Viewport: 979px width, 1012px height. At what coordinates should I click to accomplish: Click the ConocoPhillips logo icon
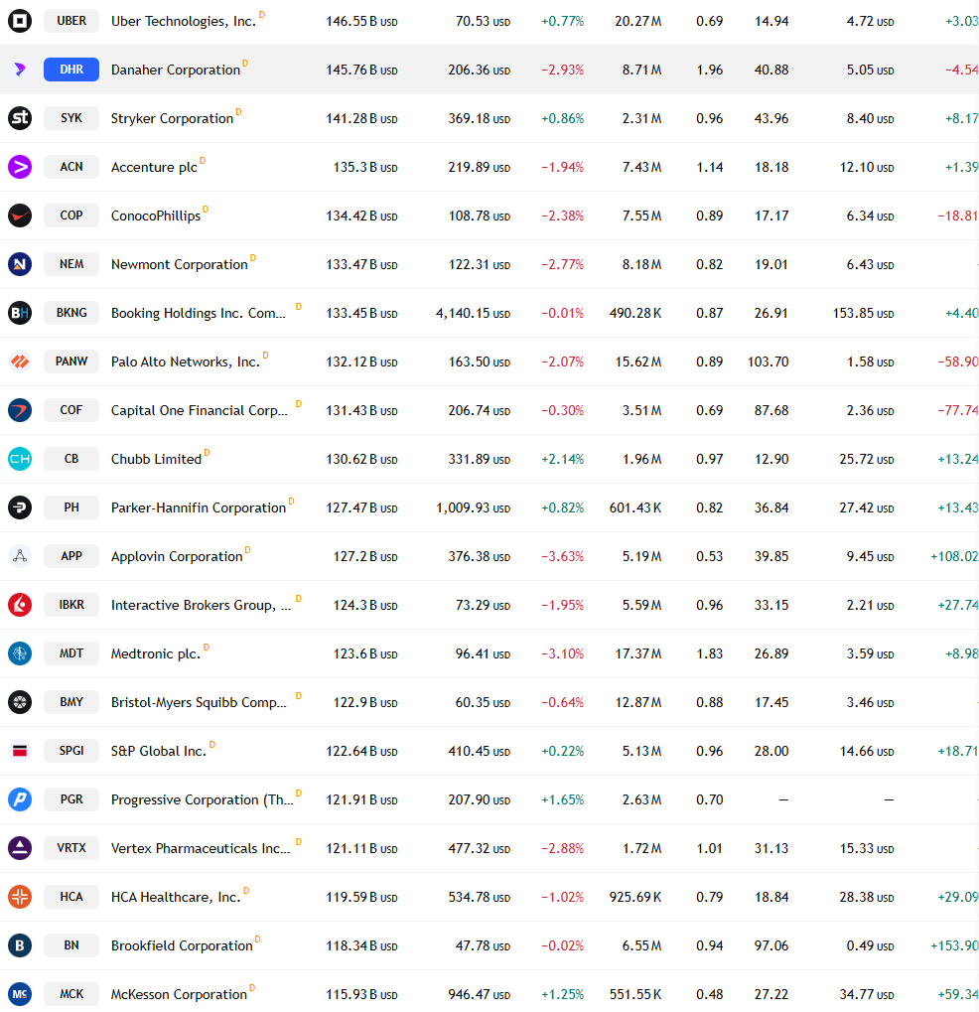point(20,216)
